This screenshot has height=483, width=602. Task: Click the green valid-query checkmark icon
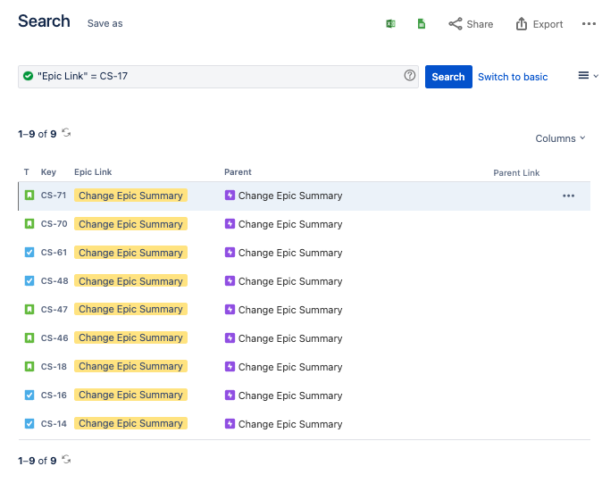point(28,76)
